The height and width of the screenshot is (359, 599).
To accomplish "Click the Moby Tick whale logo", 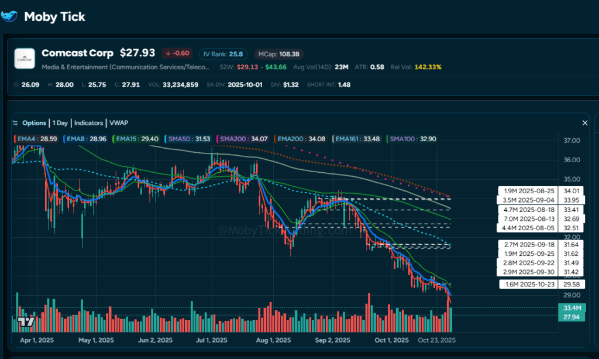I will tap(10, 16).
